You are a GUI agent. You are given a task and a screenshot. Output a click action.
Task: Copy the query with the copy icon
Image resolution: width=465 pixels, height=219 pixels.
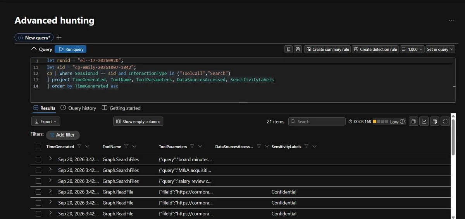[289, 49]
